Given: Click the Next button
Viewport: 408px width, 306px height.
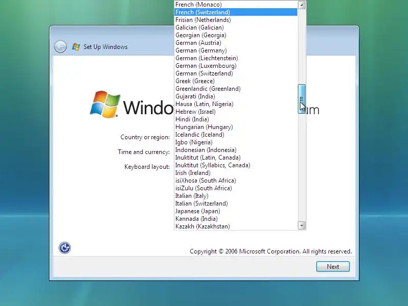Looking at the screenshot, I should coord(333,266).
